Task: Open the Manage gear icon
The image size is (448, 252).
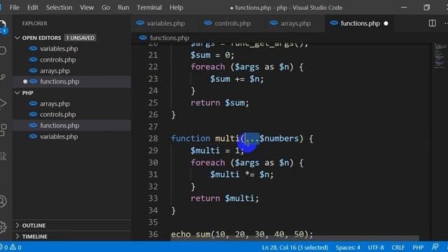Action: tap(3, 227)
